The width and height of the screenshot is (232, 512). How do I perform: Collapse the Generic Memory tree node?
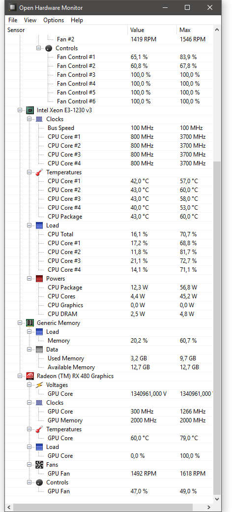pyautogui.click(x=20, y=323)
